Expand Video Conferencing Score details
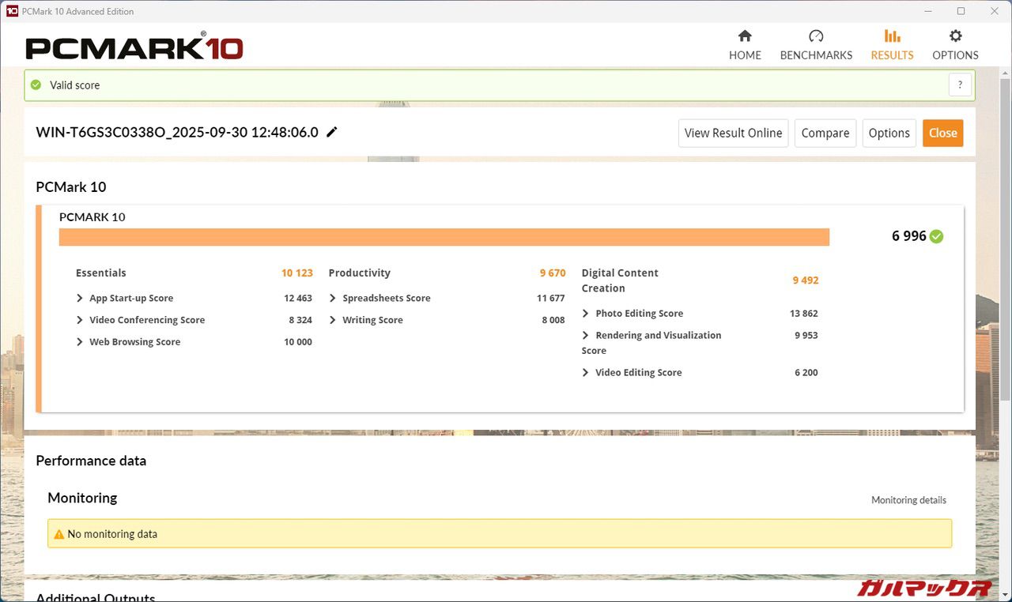This screenshot has height=602, width=1012. pyautogui.click(x=80, y=320)
